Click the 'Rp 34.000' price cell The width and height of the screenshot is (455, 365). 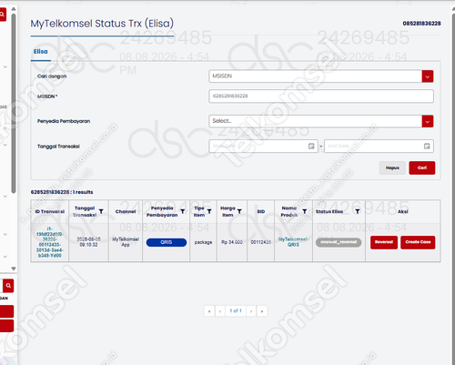tap(232, 242)
